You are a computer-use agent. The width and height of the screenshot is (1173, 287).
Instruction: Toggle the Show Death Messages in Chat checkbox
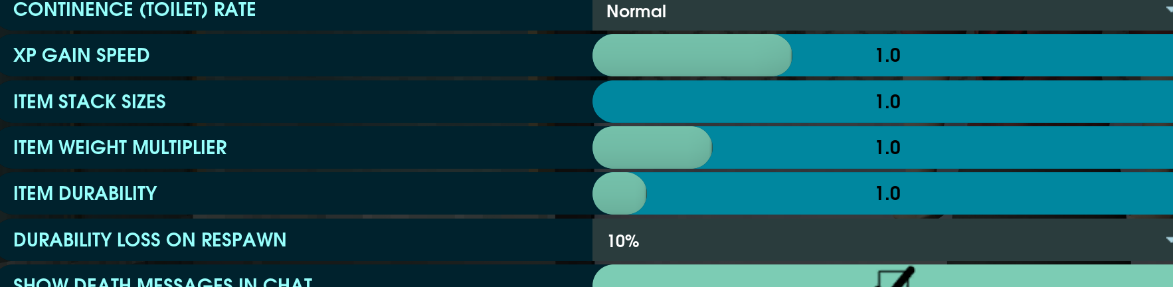tap(894, 279)
